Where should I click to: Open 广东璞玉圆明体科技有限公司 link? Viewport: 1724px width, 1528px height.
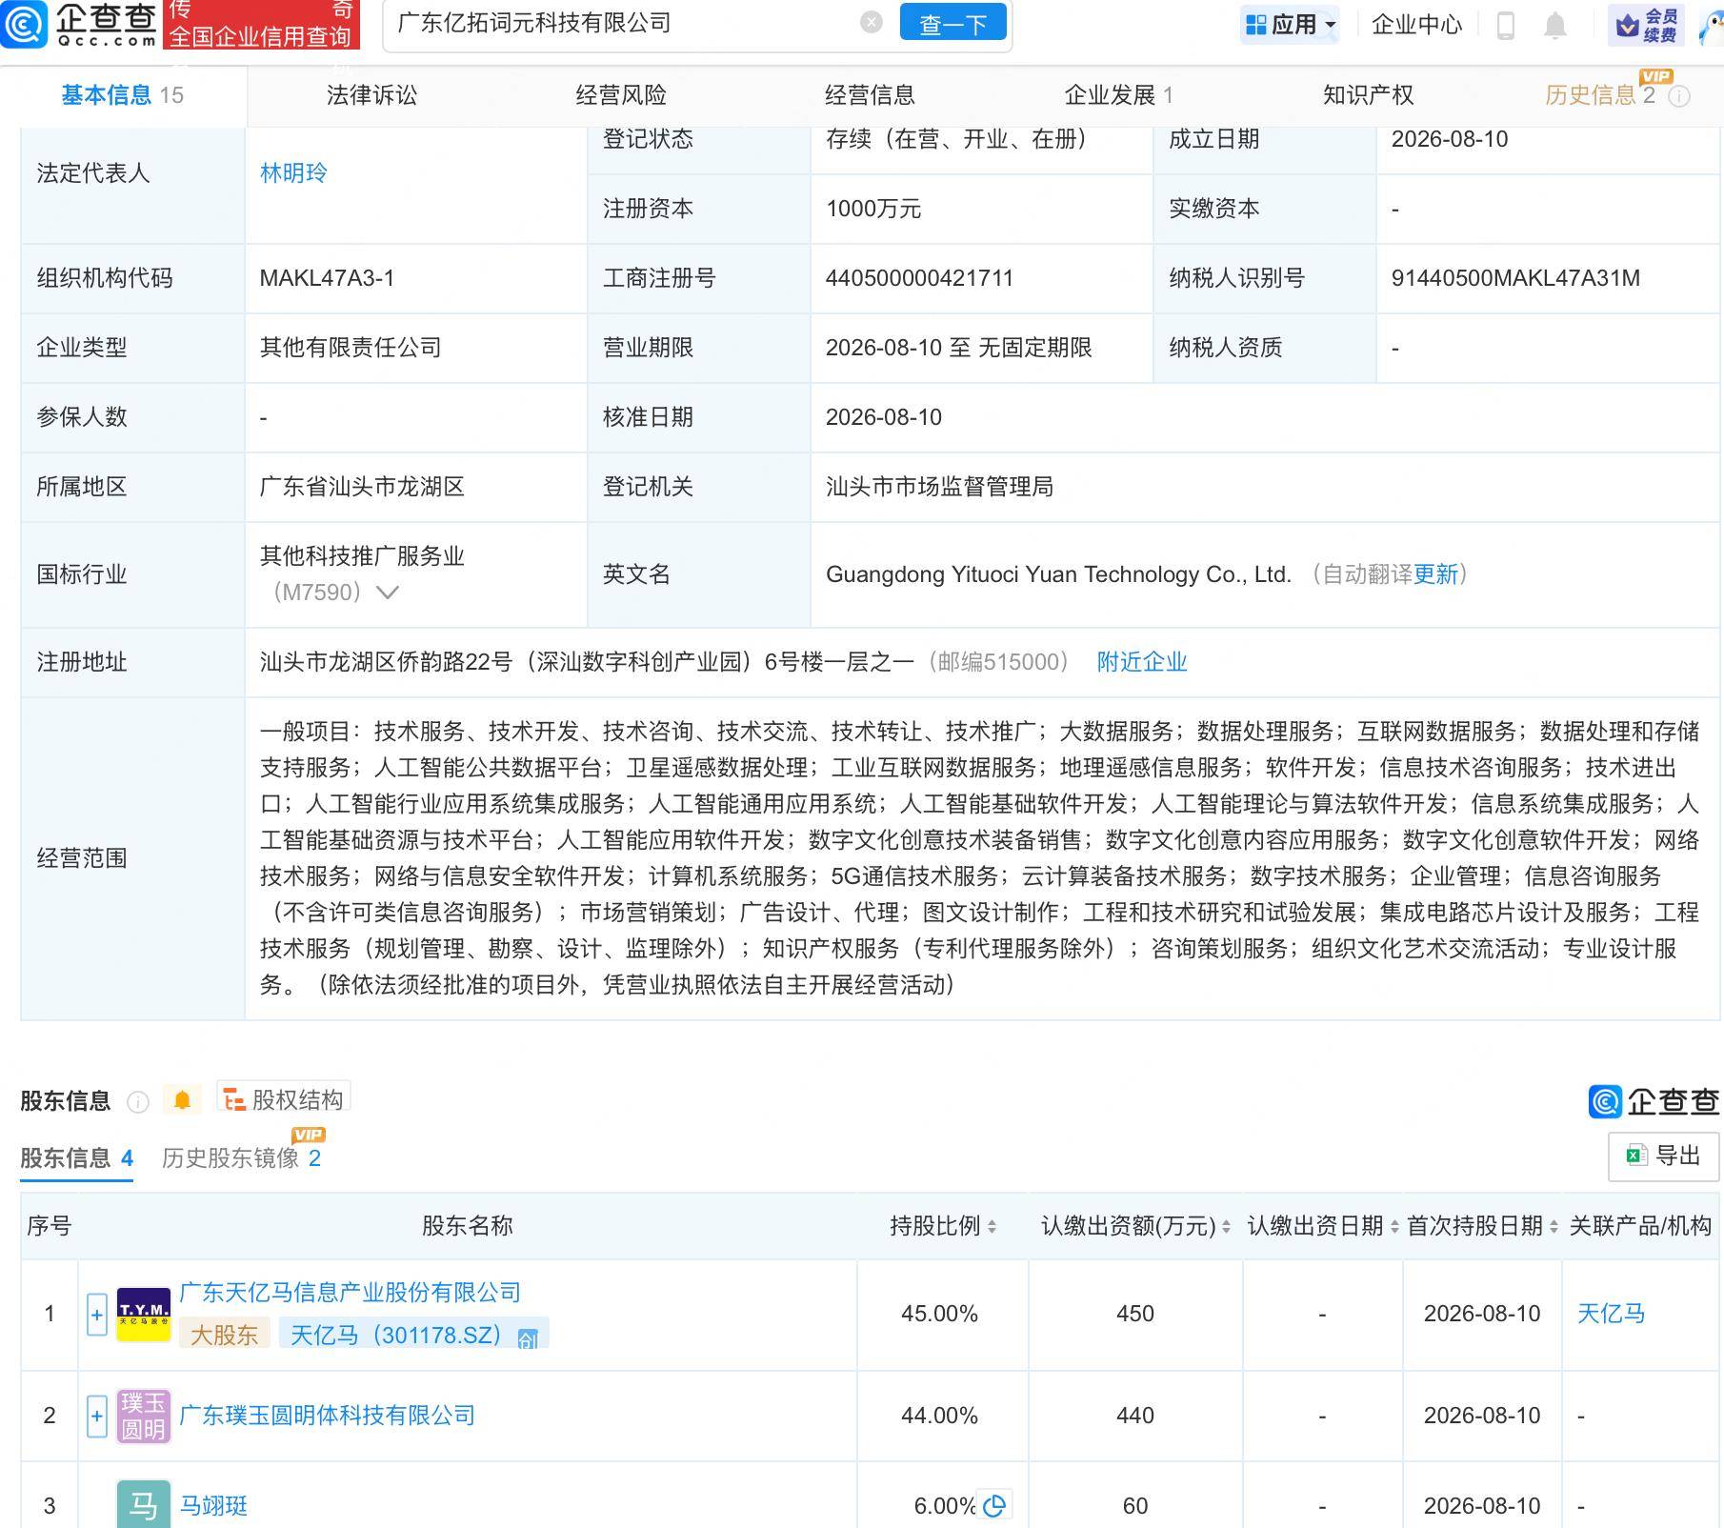[327, 1416]
